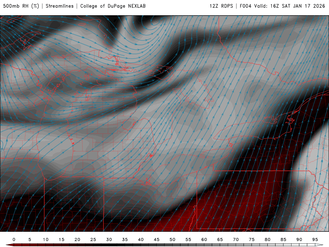Click the 70 label on the color scale

236,240
